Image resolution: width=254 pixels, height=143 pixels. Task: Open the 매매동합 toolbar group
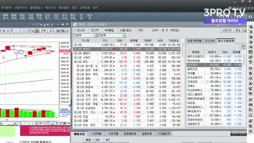tap(14, 17)
